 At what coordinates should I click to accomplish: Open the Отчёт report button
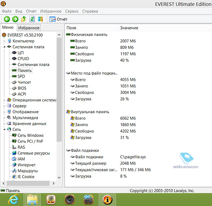point(58,19)
